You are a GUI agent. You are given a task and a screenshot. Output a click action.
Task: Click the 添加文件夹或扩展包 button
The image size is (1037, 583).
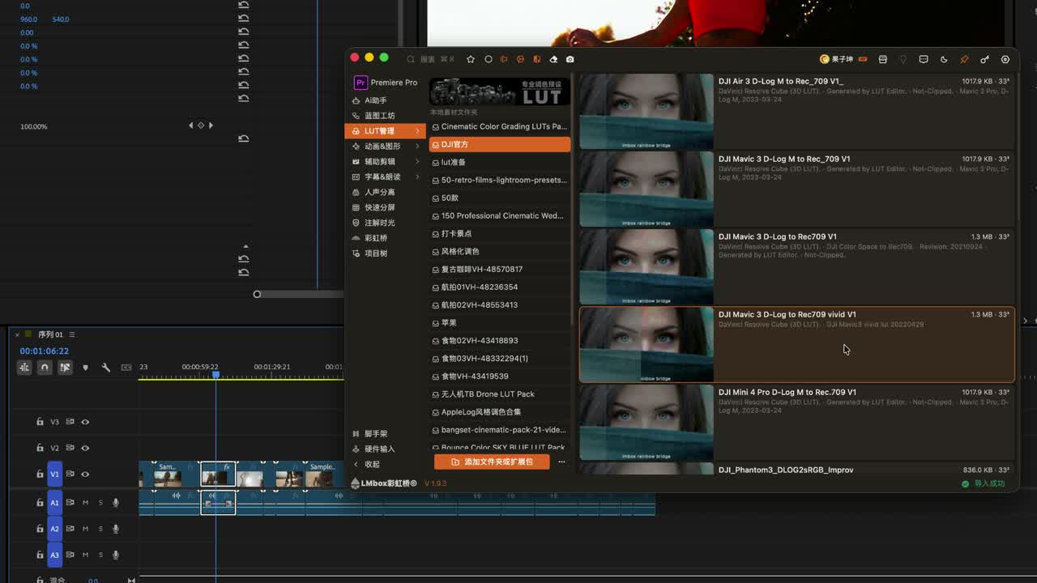492,462
